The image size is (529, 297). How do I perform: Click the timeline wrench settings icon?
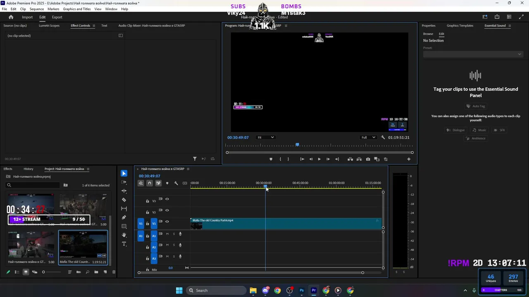[x=176, y=183]
